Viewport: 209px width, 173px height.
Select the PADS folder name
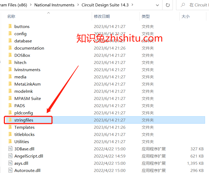point(20,106)
